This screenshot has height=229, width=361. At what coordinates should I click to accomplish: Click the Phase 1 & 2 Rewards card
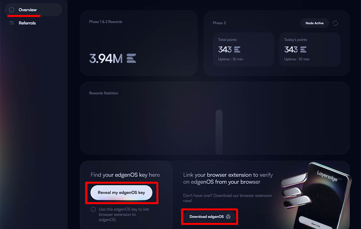(139, 43)
